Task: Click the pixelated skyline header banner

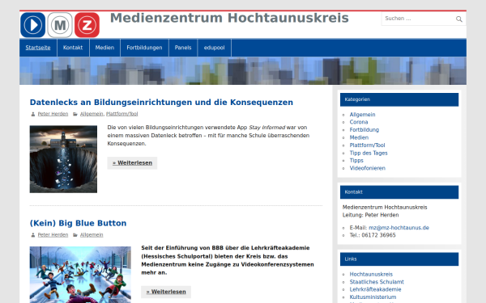Action: [243, 71]
